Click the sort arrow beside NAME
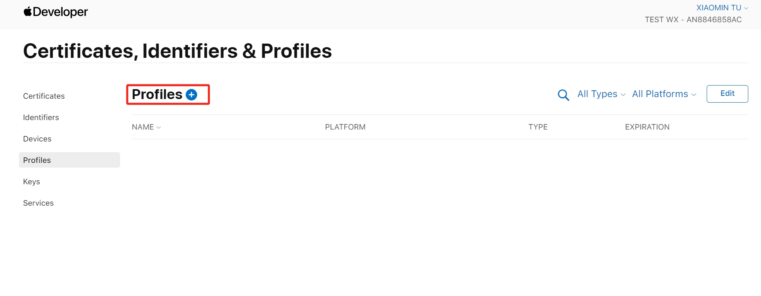 [x=159, y=128]
